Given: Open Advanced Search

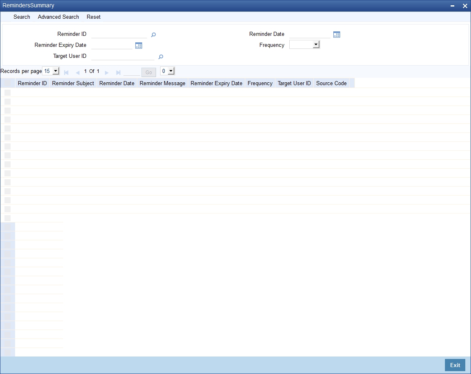Looking at the screenshot, I should [58, 17].
